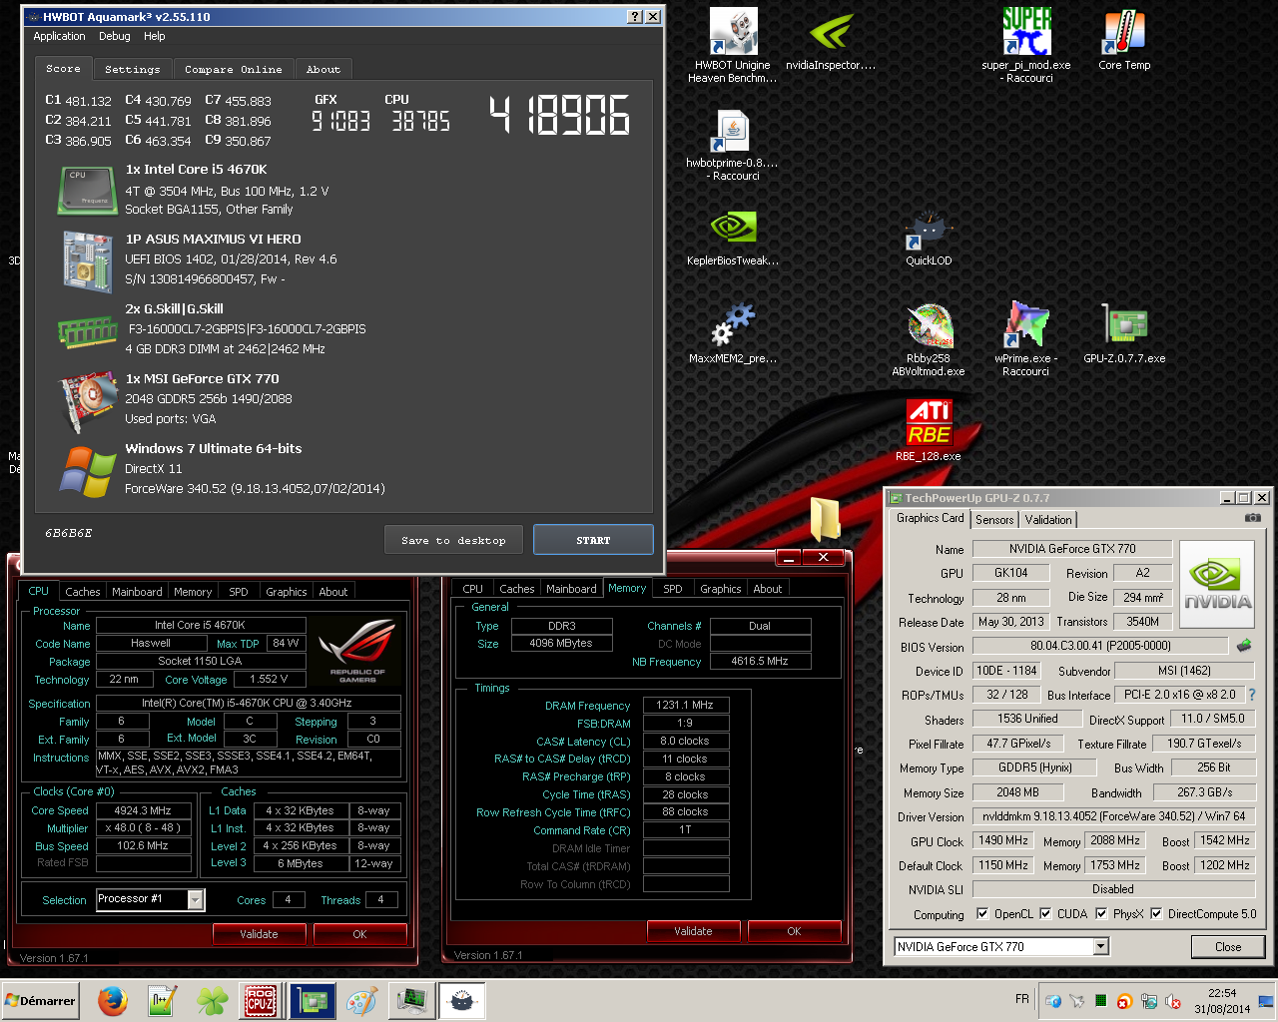This screenshot has width=1278, height=1022.
Task: Click Validate in the left CPU-Z window
Action: tap(259, 934)
